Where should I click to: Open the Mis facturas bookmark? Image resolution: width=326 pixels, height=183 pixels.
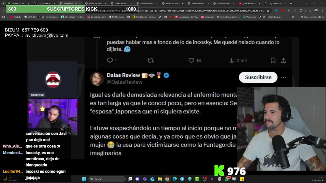pyautogui.click(x=144, y=17)
